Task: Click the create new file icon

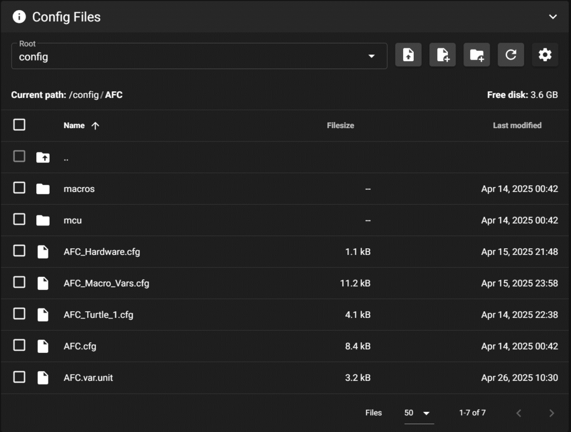Action: click(x=443, y=55)
